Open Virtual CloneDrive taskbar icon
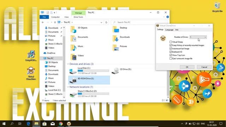 tap(69, 124)
